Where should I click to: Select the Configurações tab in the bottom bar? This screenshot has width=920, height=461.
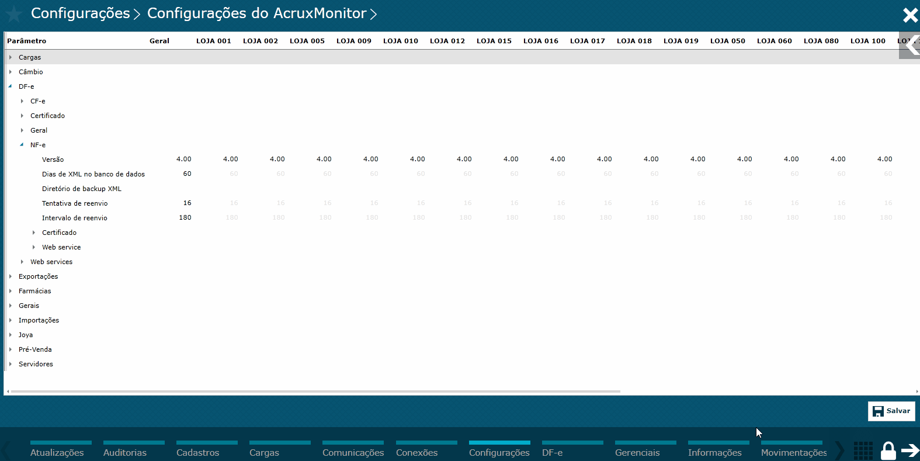[x=499, y=450]
